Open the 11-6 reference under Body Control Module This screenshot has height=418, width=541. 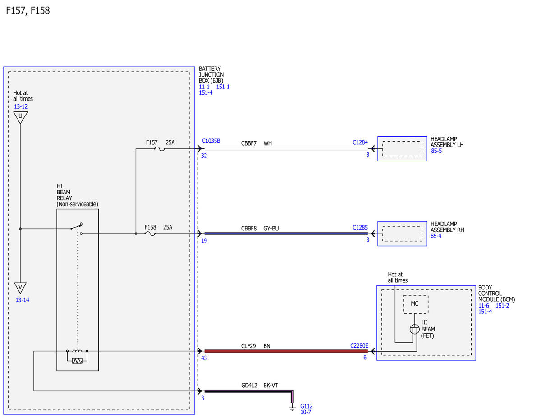pos(484,306)
